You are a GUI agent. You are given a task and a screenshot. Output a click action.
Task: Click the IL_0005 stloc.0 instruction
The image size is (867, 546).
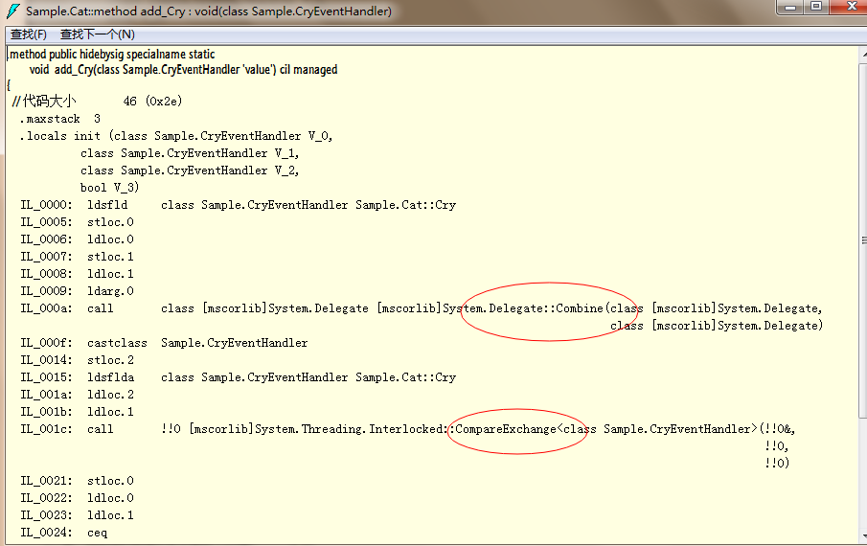[78, 222]
